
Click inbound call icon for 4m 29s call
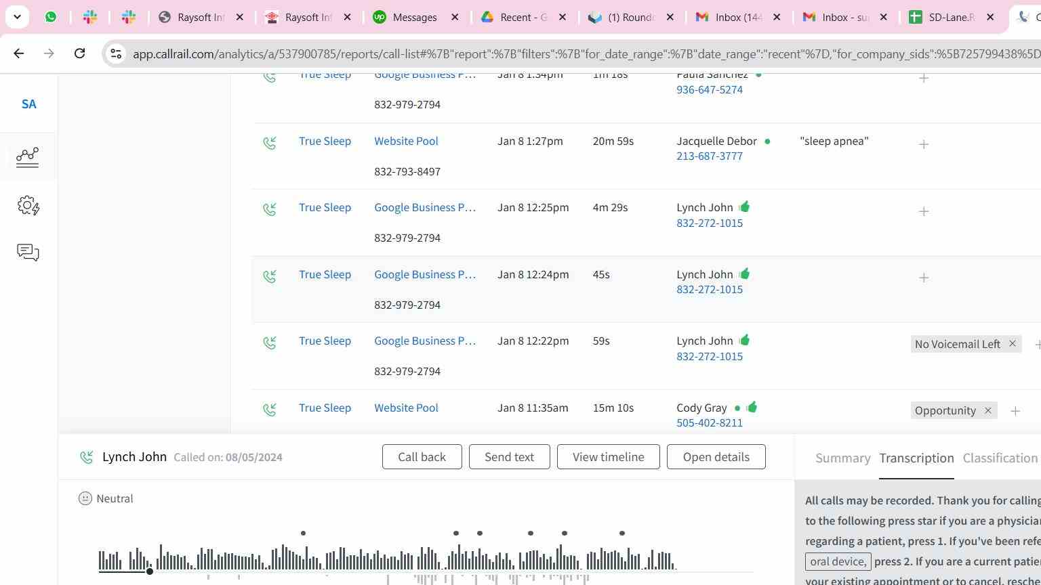coord(270,209)
